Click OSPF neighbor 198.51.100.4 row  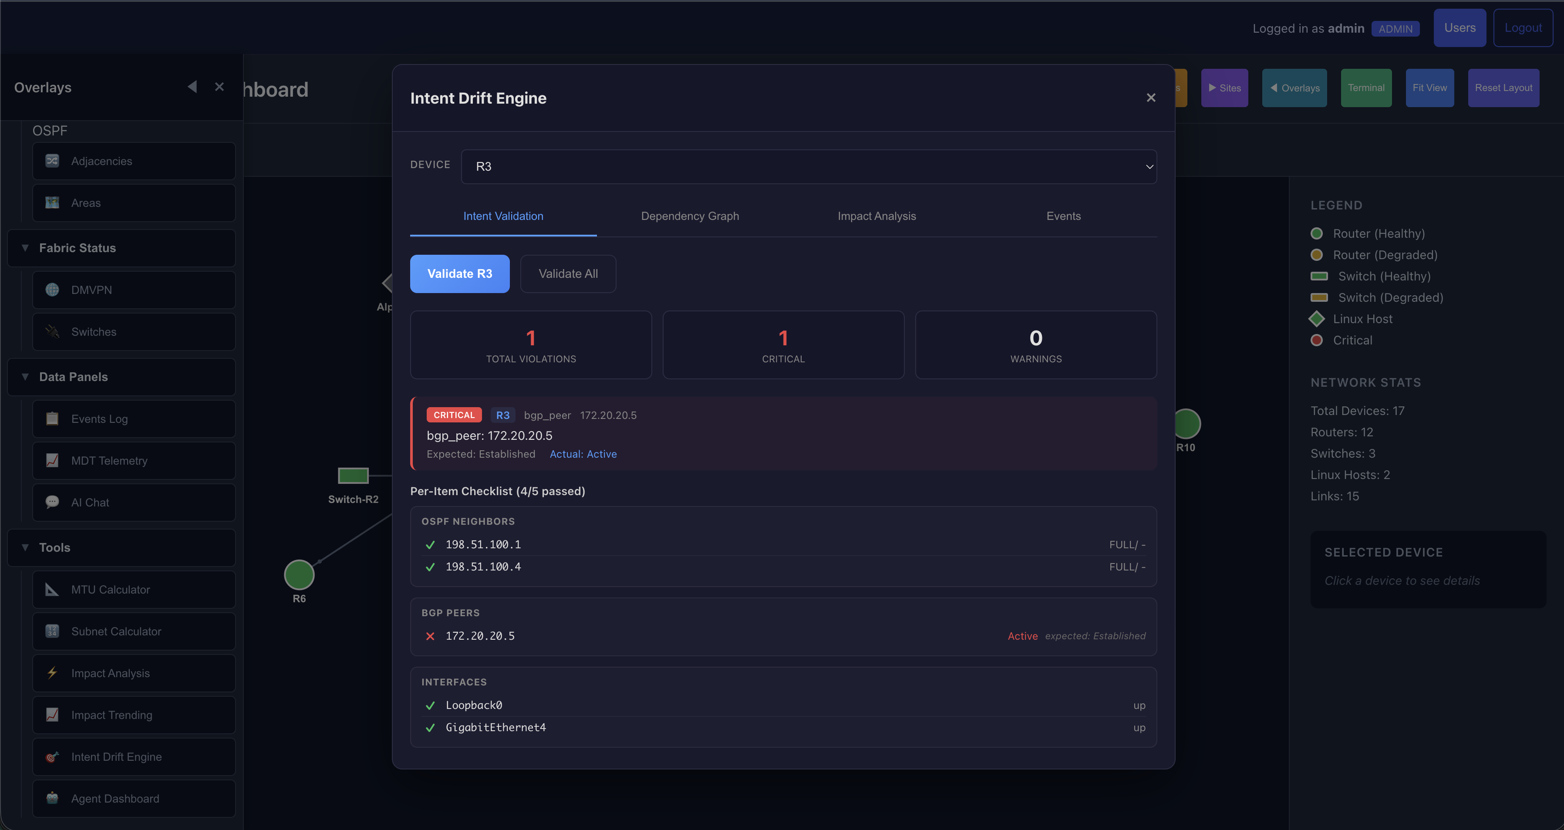pyautogui.click(x=783, y=567)
